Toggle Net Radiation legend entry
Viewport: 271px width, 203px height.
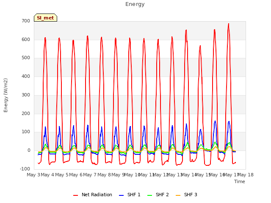click(x=93, y=195)
